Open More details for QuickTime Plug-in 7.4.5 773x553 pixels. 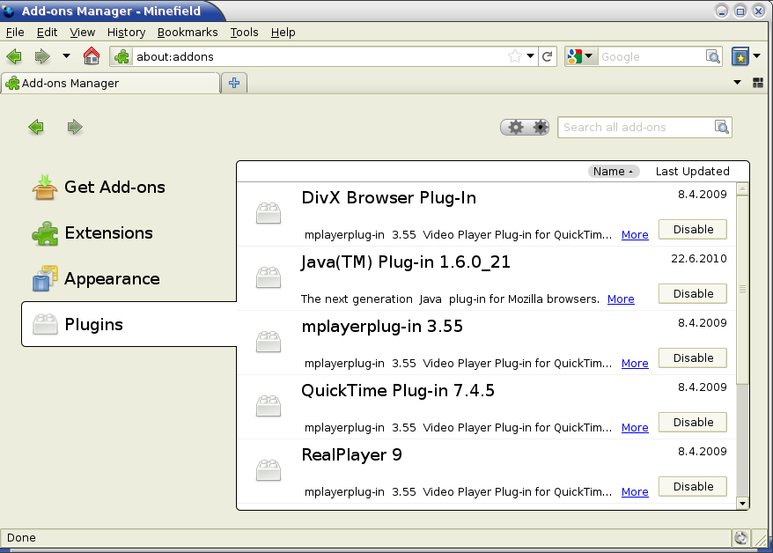[635, 428]
